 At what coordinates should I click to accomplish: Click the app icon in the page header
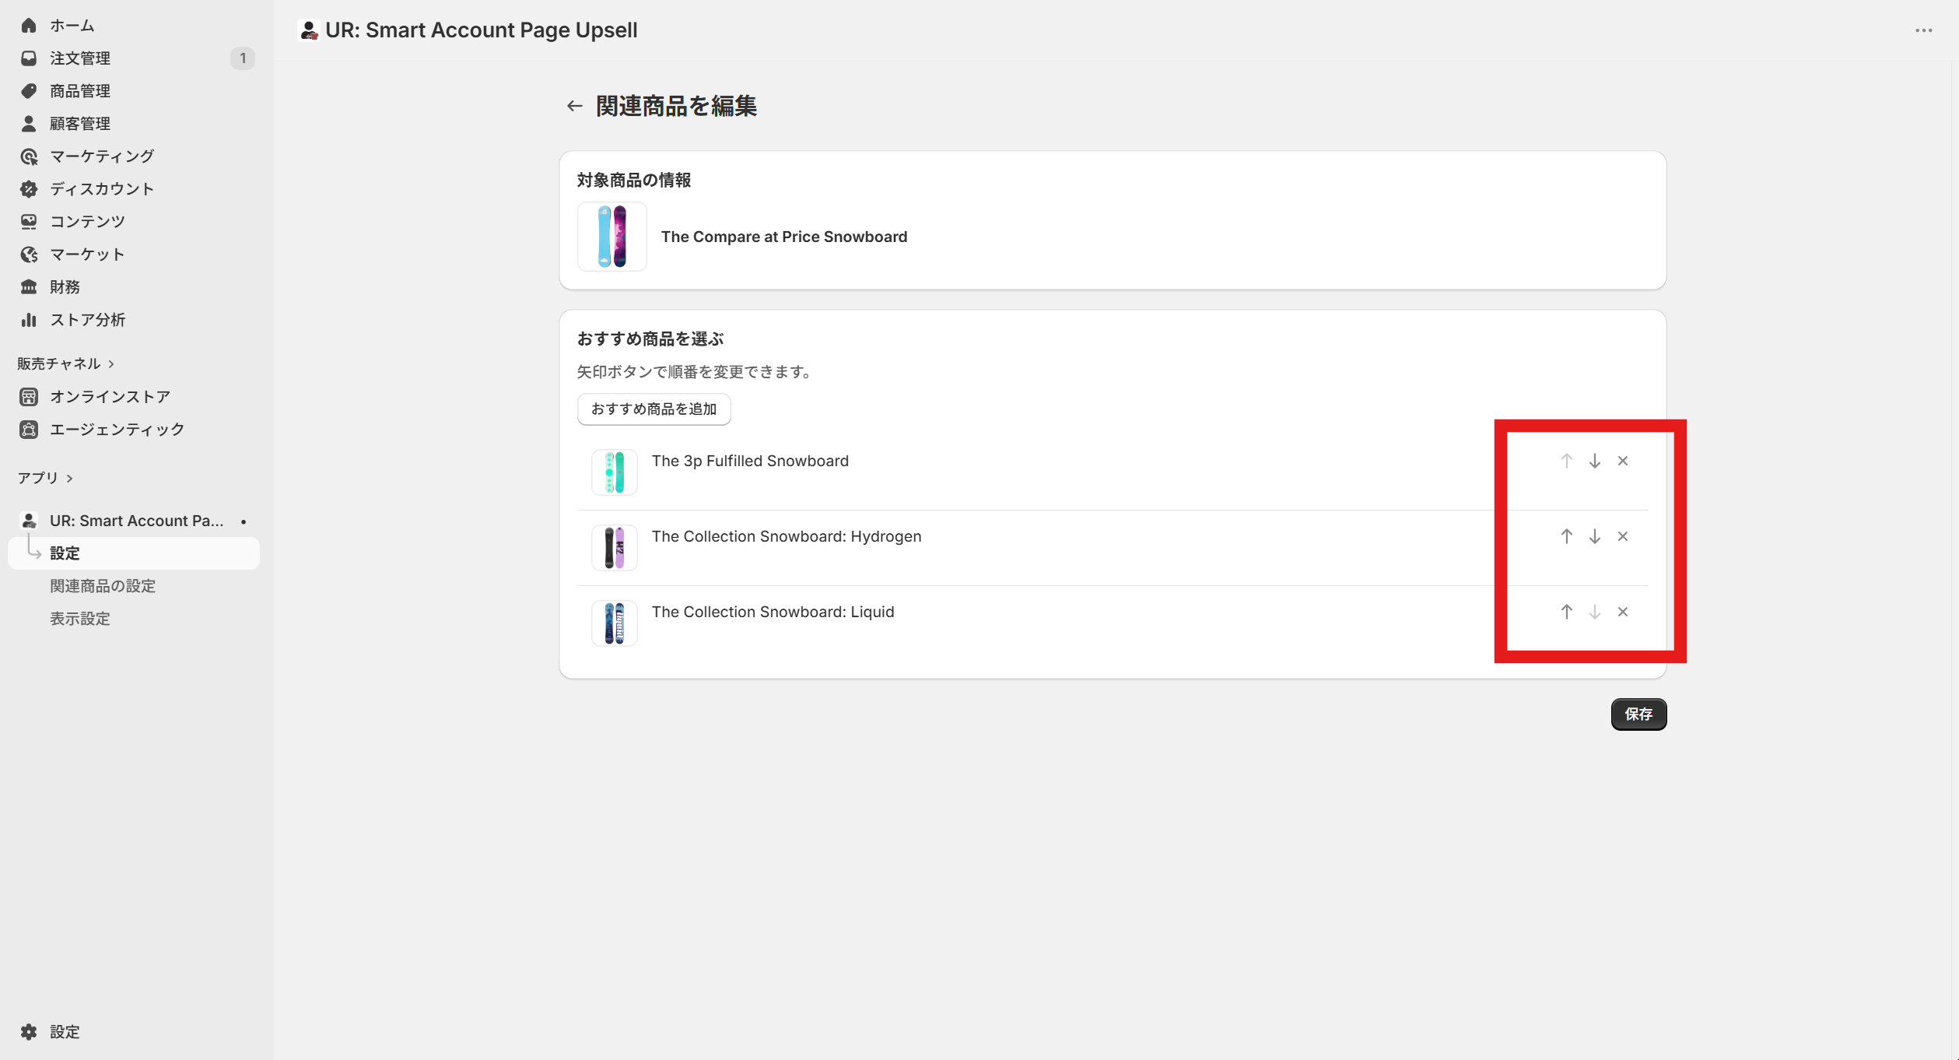pos(309,30)
